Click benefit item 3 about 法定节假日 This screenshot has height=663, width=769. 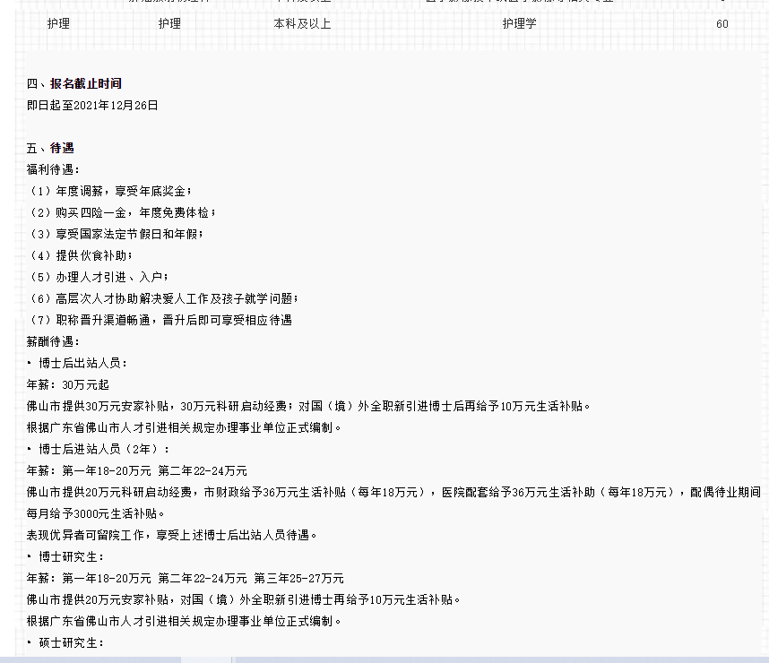pyautogui.click(x=116, y=234)
